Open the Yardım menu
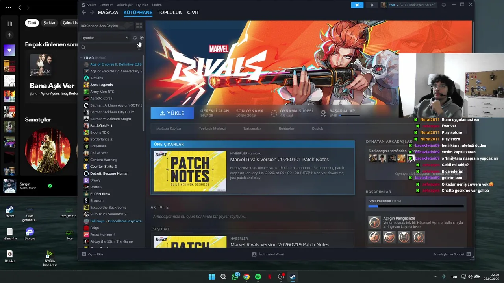Viewport: 504px width, 283px height. [x=157, y=5]
